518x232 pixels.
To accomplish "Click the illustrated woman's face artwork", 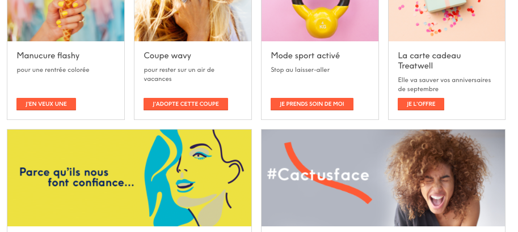I will point(195,178).
